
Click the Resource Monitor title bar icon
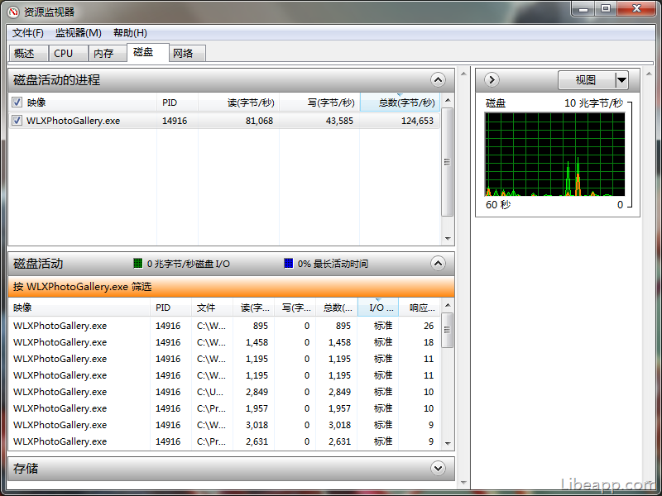(13, 12)
